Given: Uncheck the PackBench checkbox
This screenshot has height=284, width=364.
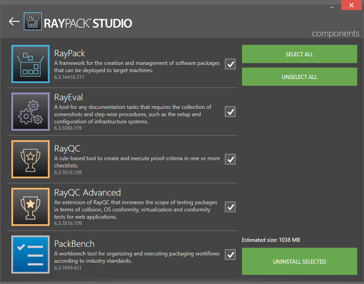Looking at the screenshot, I should pos(231,255).
